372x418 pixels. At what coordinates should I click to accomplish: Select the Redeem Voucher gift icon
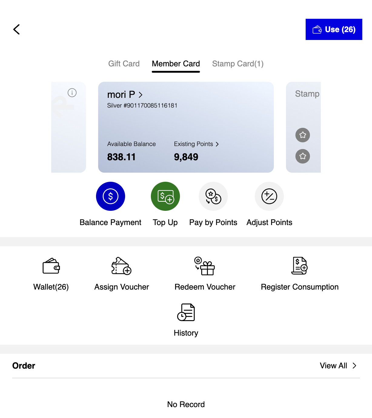click(x=205, y=266)
